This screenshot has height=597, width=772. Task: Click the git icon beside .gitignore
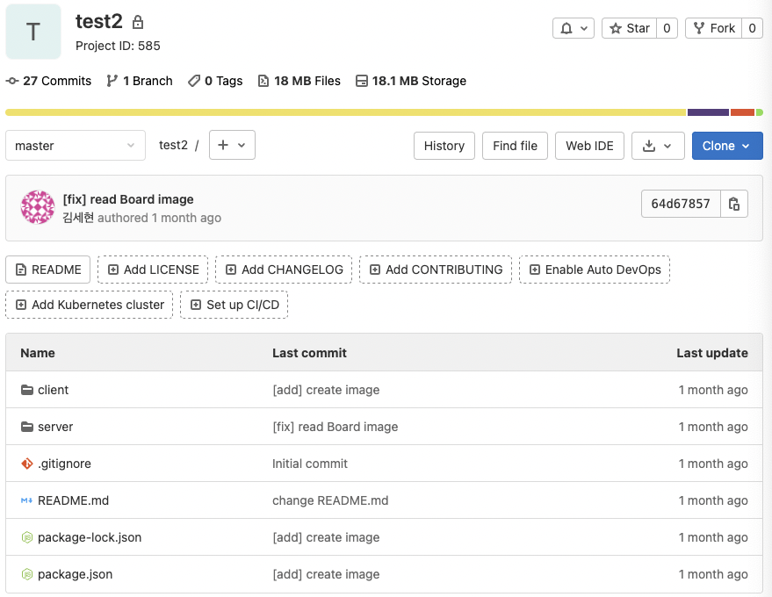(27, 464)
